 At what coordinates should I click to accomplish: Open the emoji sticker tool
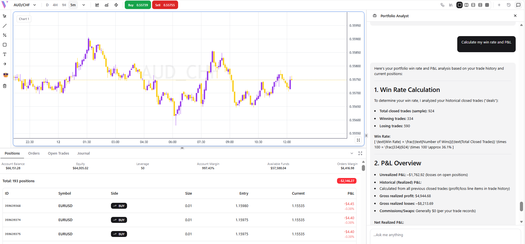point(5,75)
